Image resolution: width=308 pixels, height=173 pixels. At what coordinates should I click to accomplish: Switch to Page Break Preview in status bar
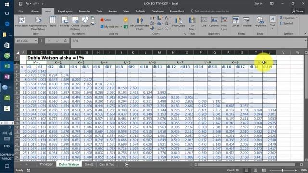click(x=264, y=170)
